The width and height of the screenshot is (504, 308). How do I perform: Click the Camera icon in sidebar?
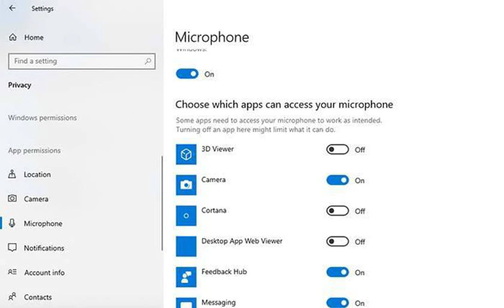point(12,198)
